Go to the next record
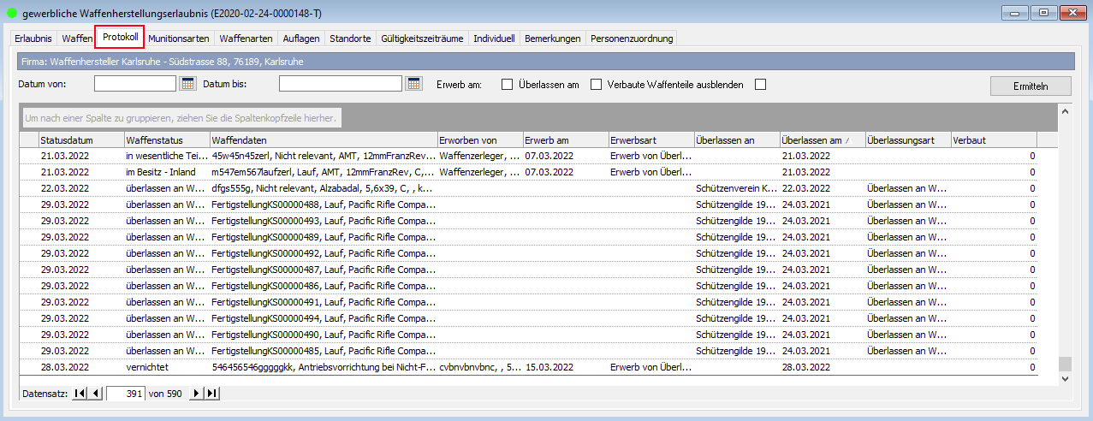This screenshot has height=421, width=1093. point(196,394)
